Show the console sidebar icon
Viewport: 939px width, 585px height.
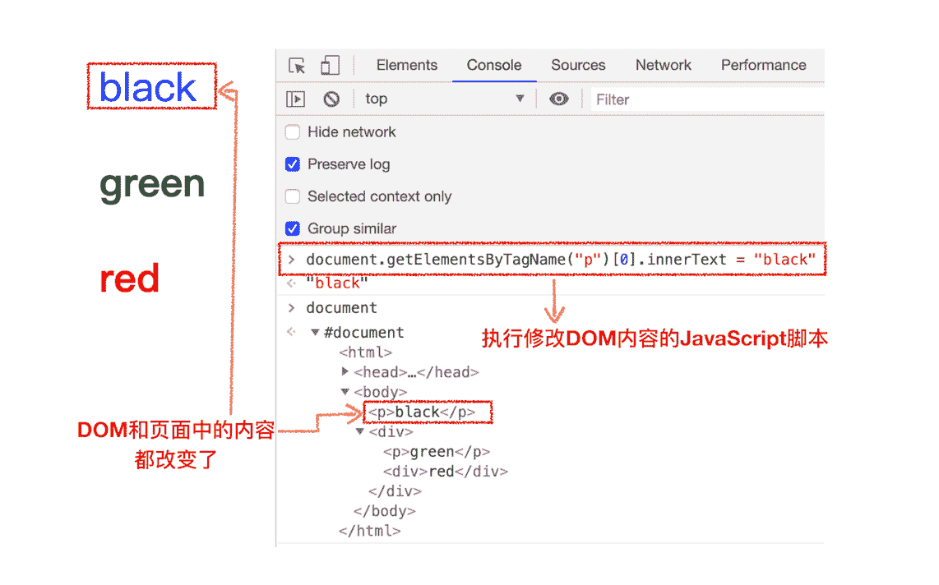point(296,99)
